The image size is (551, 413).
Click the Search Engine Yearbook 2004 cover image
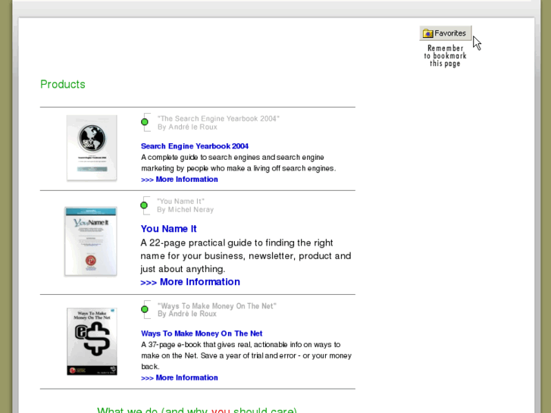coord(92,148)
